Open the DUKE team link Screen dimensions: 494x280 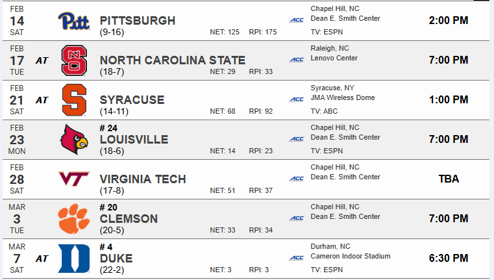[116, 259]
